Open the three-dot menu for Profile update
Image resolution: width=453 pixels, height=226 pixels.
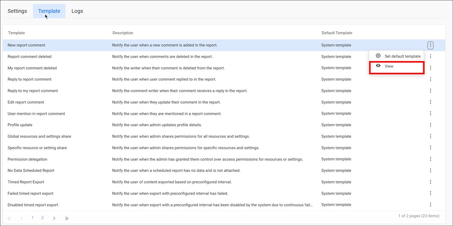430,125
